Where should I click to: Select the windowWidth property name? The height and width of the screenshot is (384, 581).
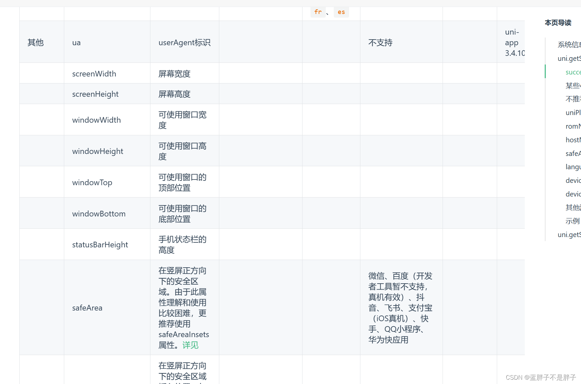click(97, 120)
